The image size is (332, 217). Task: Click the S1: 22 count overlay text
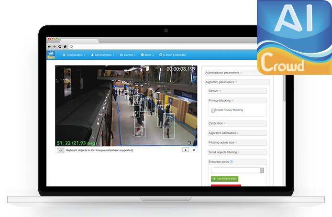coord(77,143)
